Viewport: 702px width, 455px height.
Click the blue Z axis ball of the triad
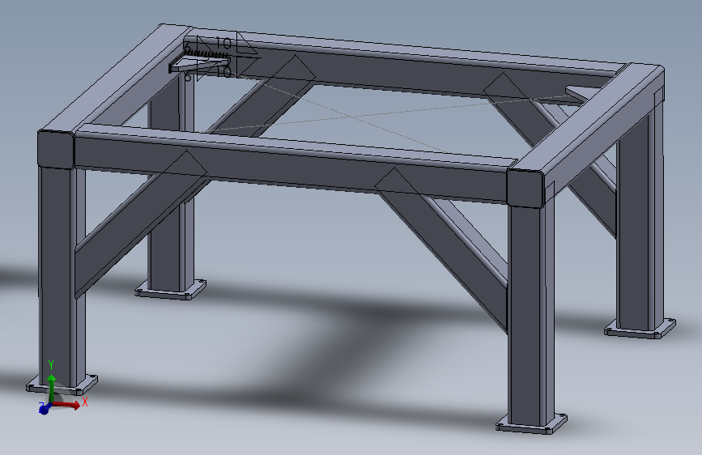pyautogui.click(x=44, y=408)
